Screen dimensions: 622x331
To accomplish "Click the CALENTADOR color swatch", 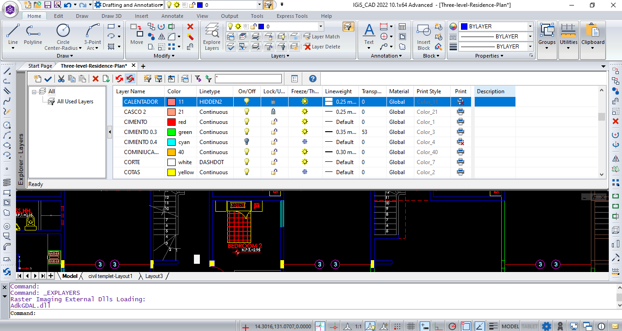I will [172, 102].
